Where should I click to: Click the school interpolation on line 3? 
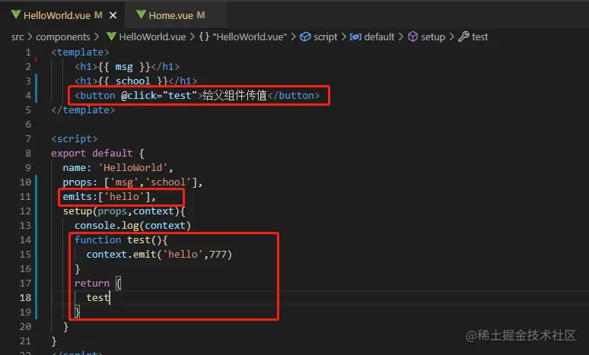click(x=132, y=81)
